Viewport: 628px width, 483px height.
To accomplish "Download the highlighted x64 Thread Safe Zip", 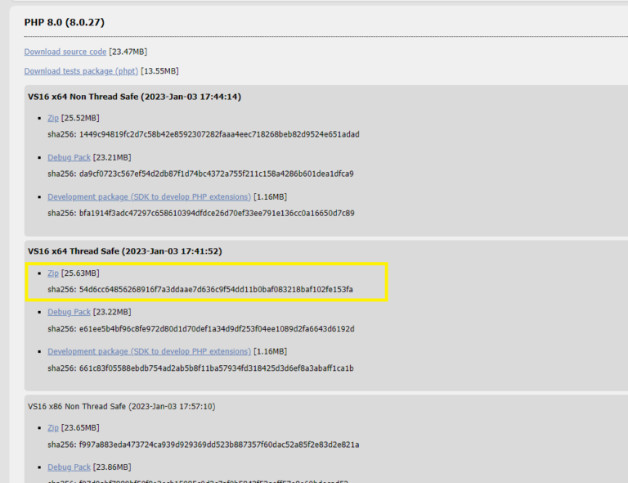I will [x=52, y=273].
